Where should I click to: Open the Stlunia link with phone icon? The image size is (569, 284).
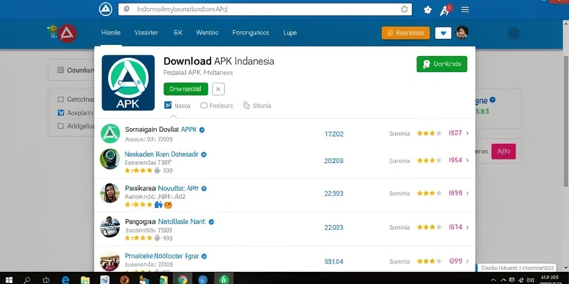(257, 105)
